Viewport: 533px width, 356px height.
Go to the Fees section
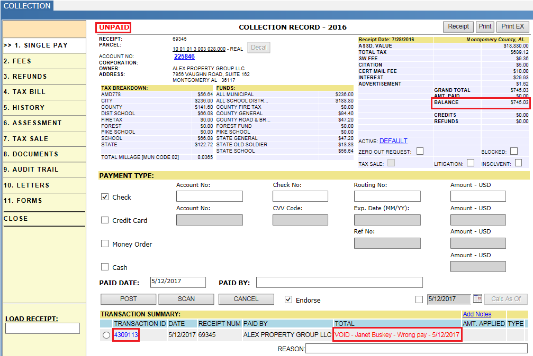point(44,61)
